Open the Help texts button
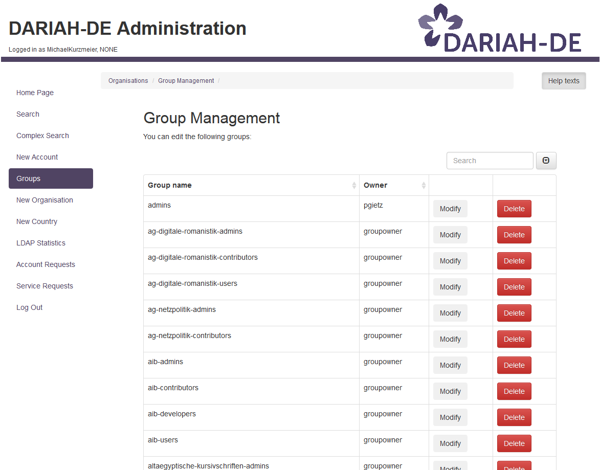The height and width of the screenshot is (470, 600). 563,81
